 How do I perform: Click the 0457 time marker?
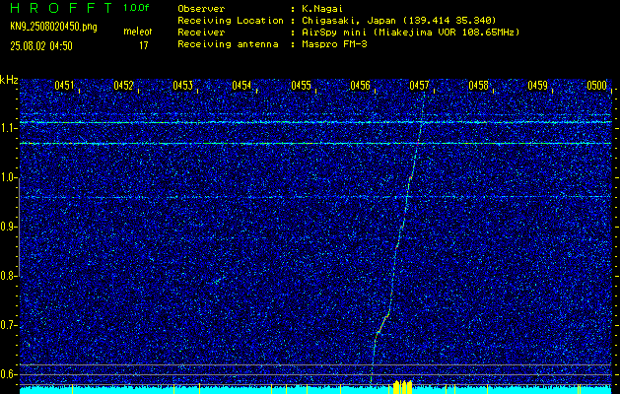pyautogui.click(x=419, y=85)
